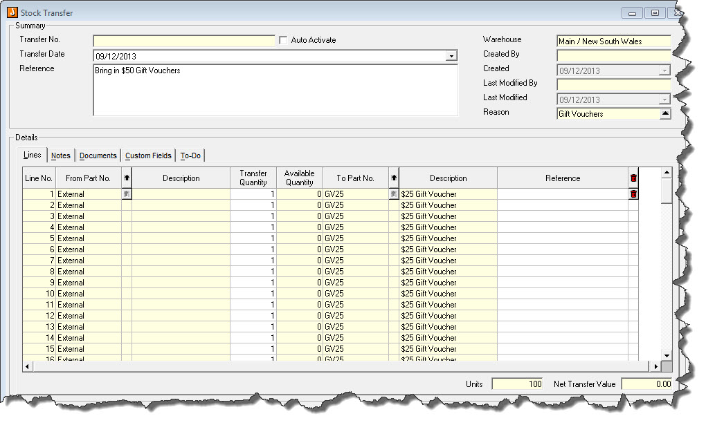
Task: Click transfer quantity cell on line 4
Action: [x=253, y=227]
